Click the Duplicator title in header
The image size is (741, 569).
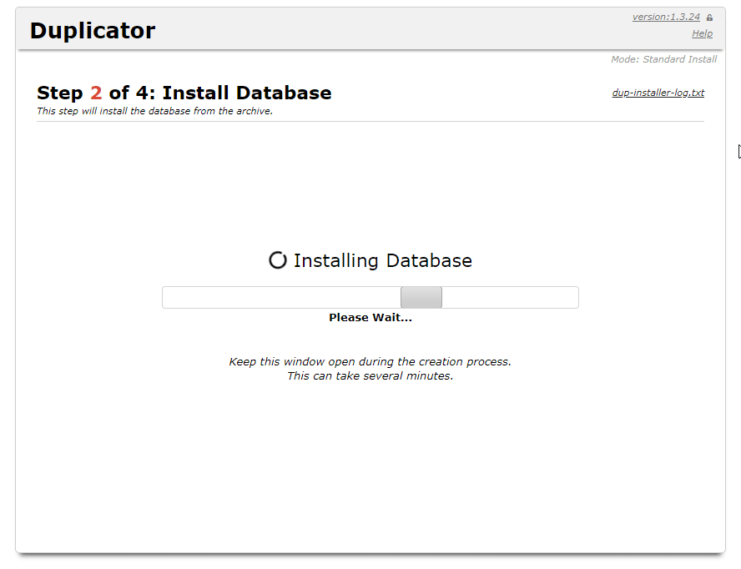pos(93,31)
